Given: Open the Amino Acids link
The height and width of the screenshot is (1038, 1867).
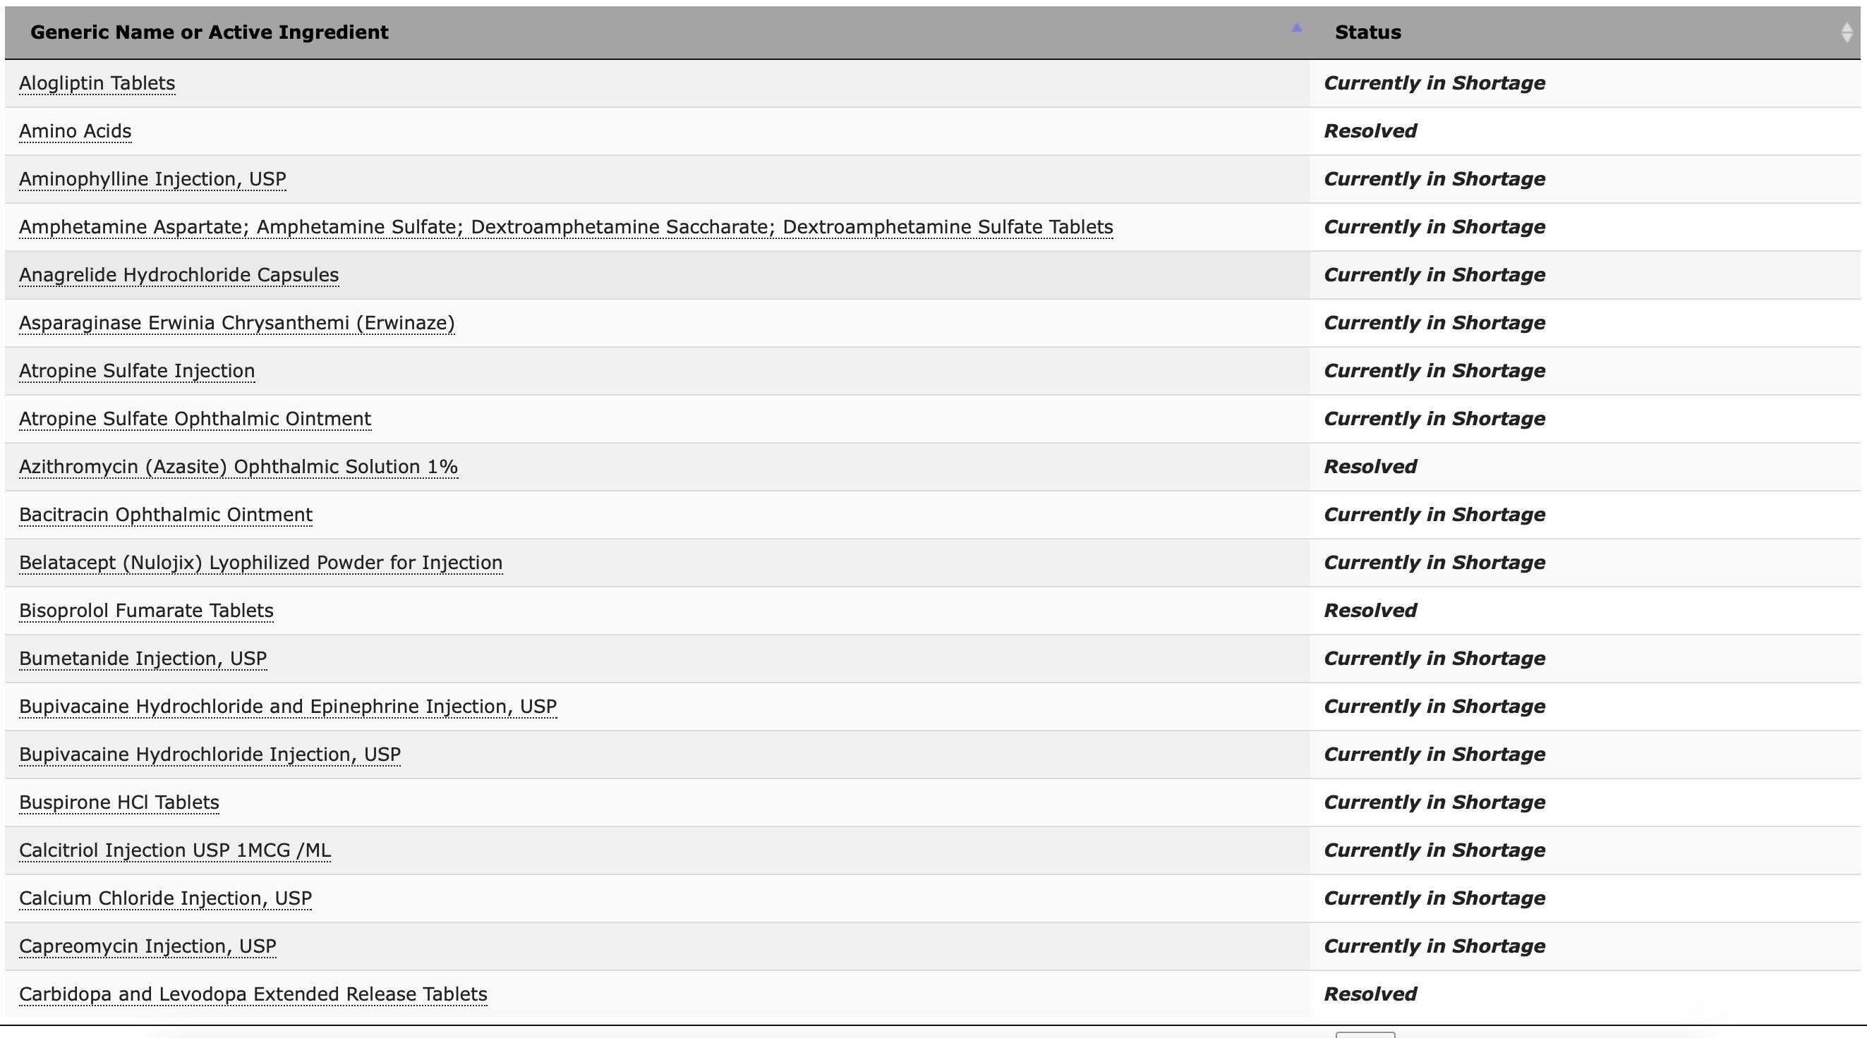Looking at the screenshot, I should pyautogui.click(x=75, y=131).
